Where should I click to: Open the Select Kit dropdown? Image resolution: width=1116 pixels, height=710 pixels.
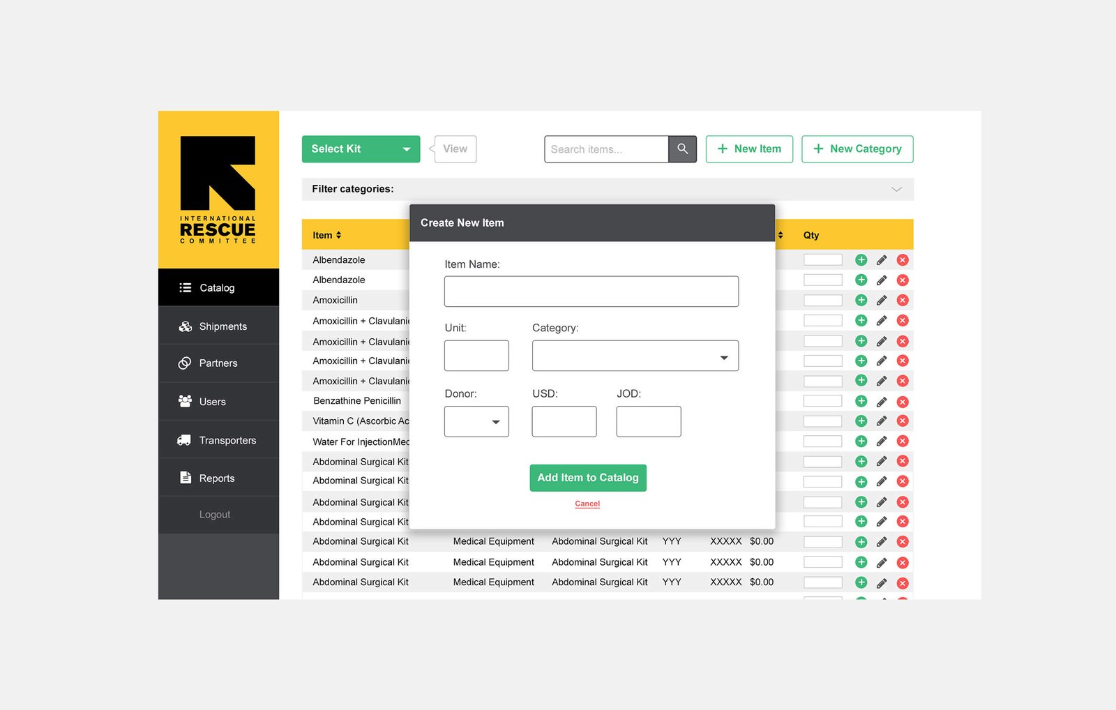(361, 149)
